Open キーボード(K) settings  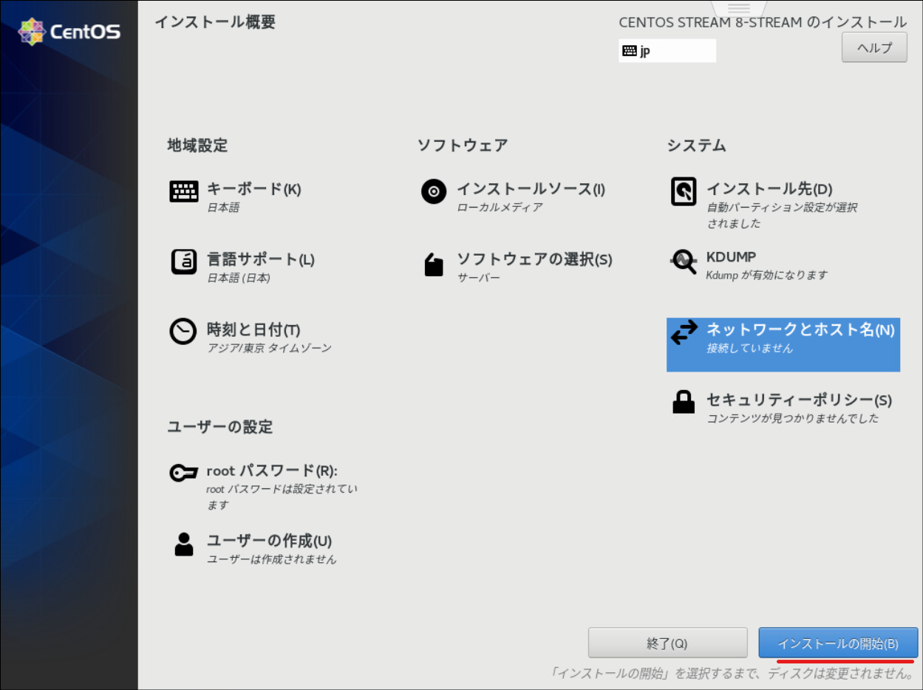click(253, 189)
